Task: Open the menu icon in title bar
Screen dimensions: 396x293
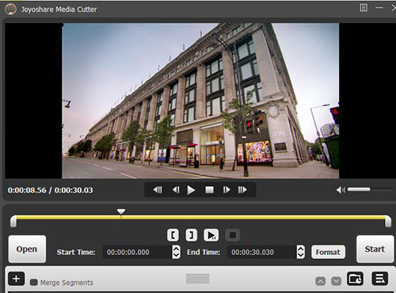Action: pos(364,8)
